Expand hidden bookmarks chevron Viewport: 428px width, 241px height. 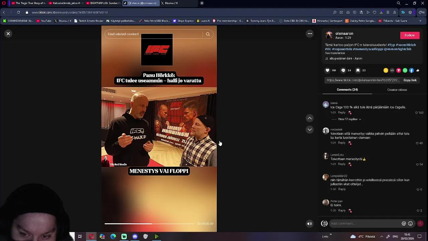click(x=420, y=21)
